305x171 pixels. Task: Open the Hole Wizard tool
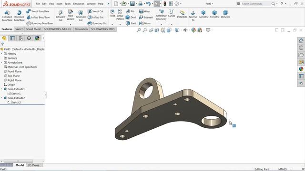point(71,15)
